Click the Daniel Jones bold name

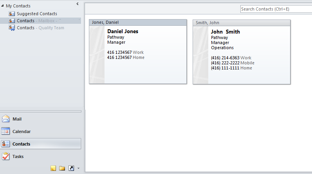click(123, 31)
